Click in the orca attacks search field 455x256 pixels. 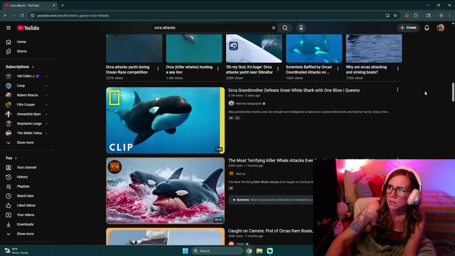coord(212,28)
